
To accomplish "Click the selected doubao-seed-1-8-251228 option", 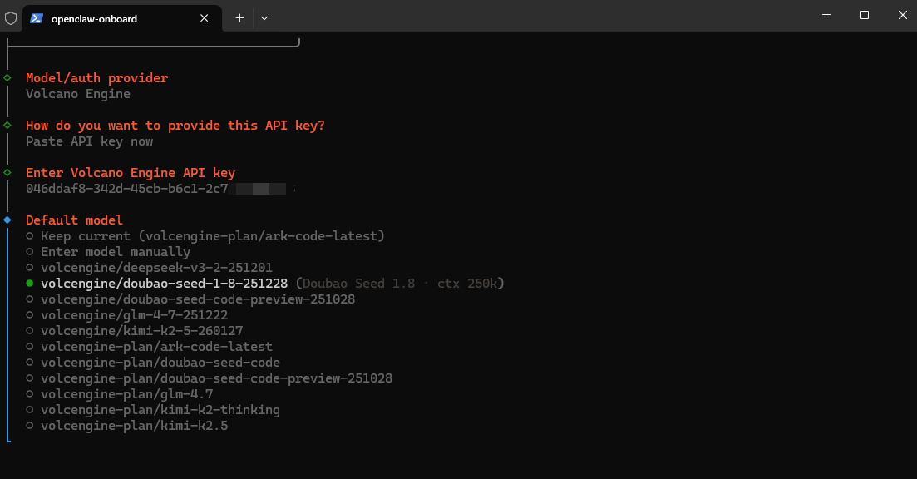I will coord(164,284).
